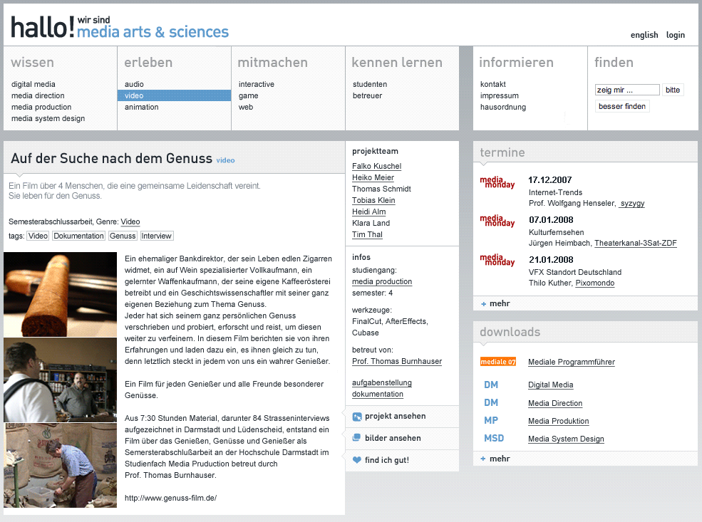Select the highlighted video menu item

tap(174, 95)
